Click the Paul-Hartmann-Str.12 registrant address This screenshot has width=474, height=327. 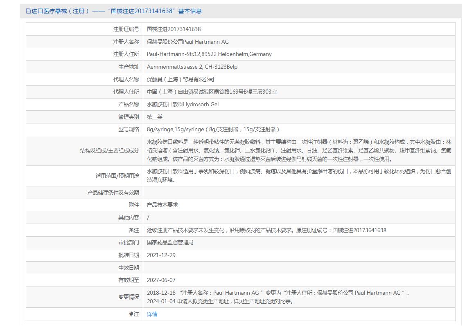209,54
